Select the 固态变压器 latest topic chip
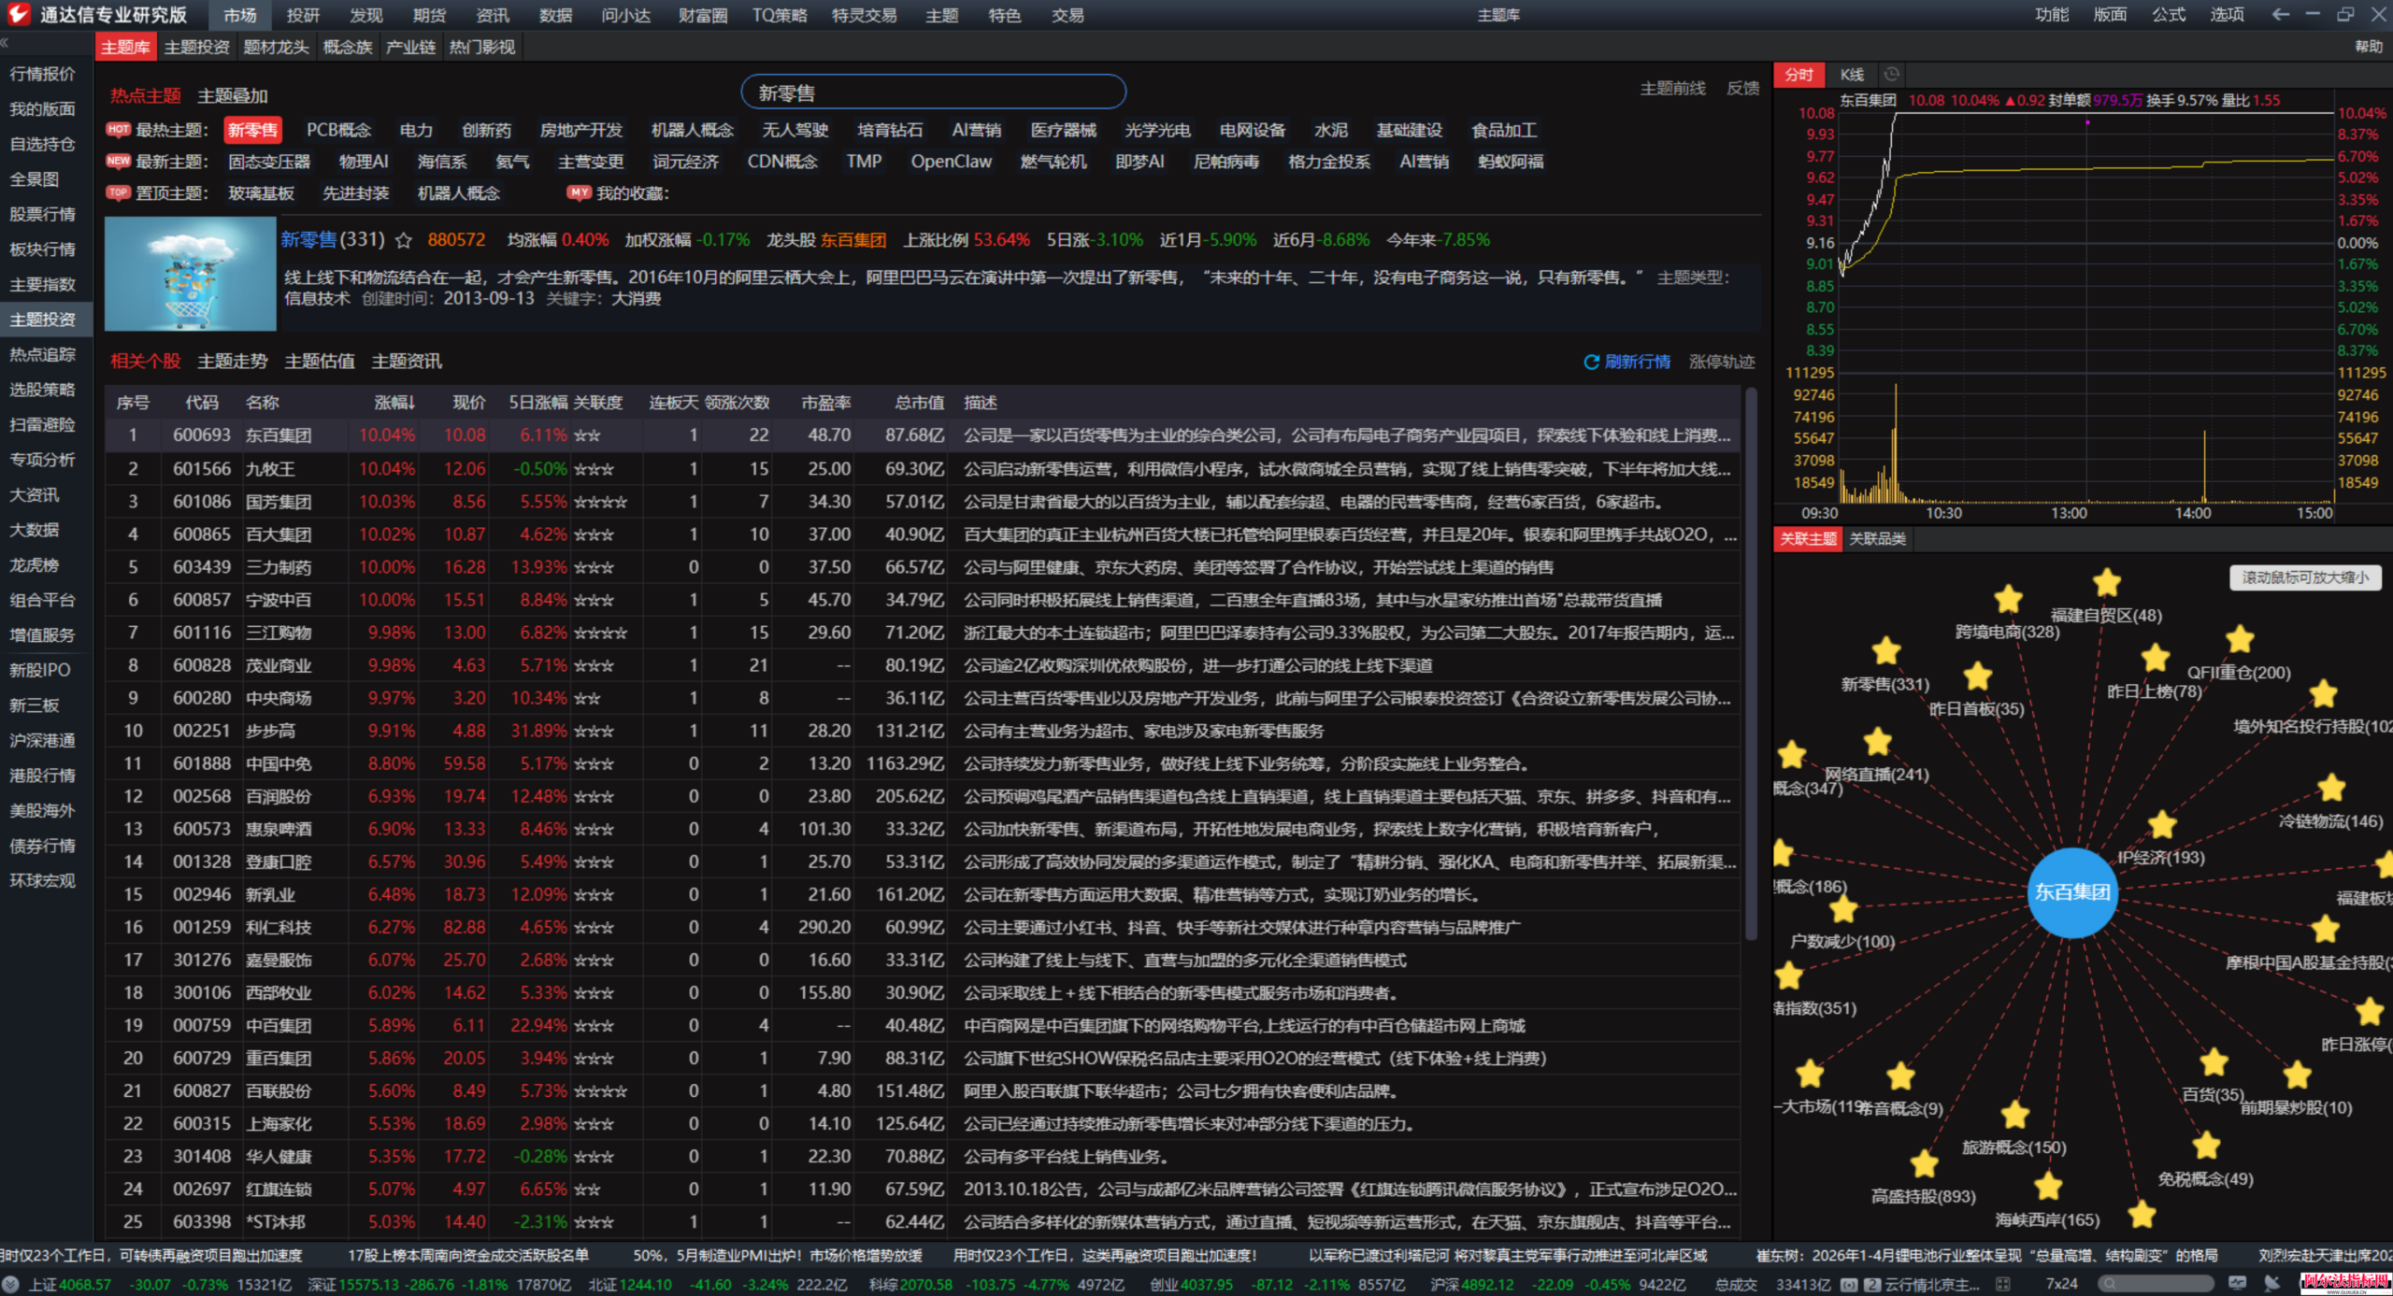 coord(269,163)
